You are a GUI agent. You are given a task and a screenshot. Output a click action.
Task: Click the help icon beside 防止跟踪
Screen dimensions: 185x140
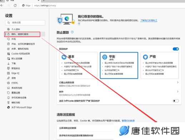pos(72,32)
